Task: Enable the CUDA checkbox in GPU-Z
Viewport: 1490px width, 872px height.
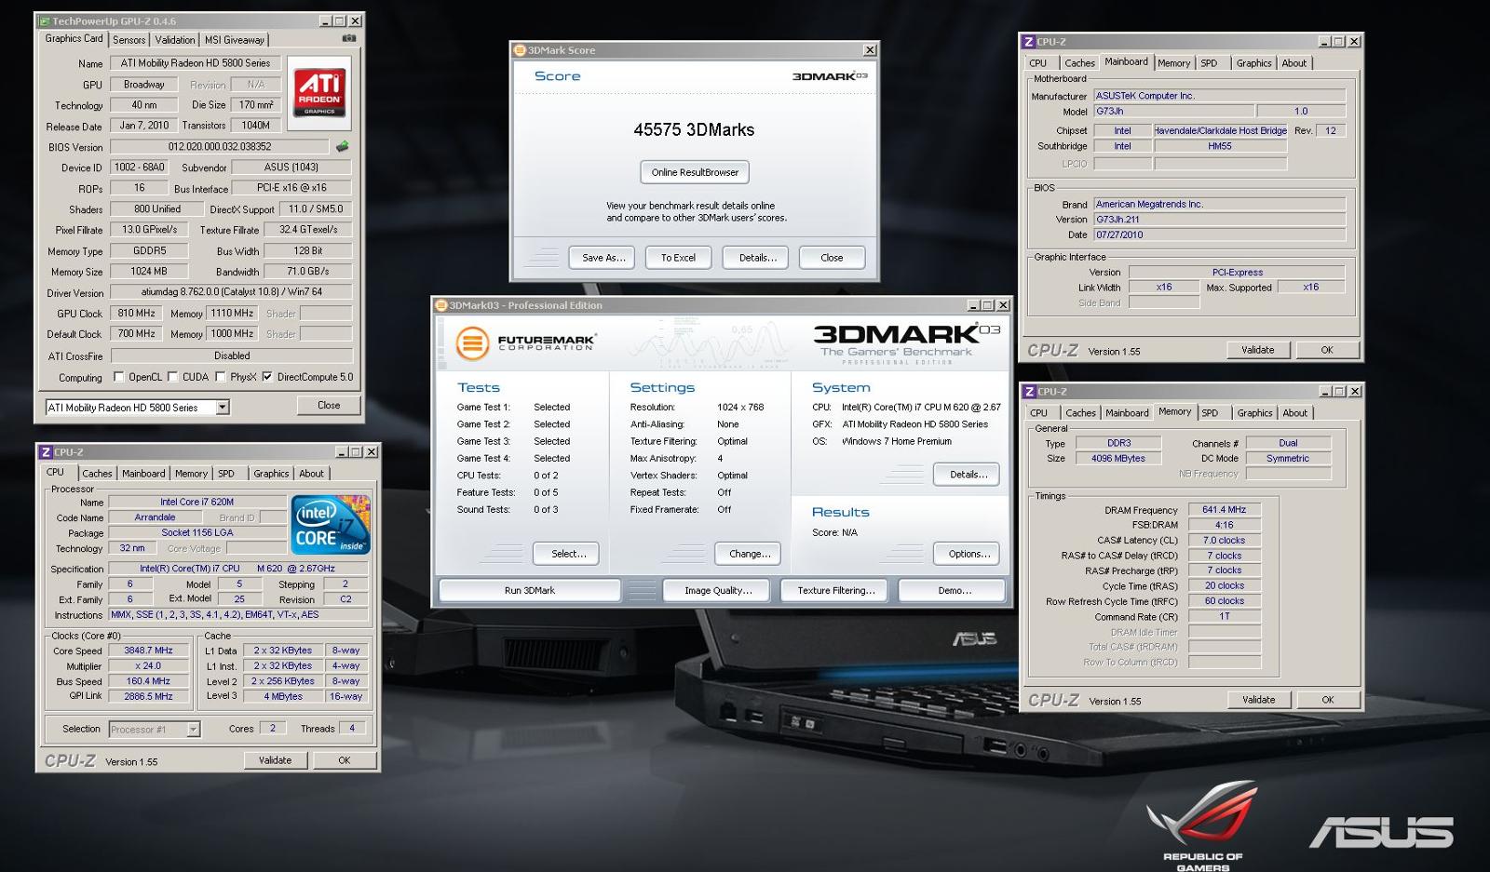Action: point(172,377)
